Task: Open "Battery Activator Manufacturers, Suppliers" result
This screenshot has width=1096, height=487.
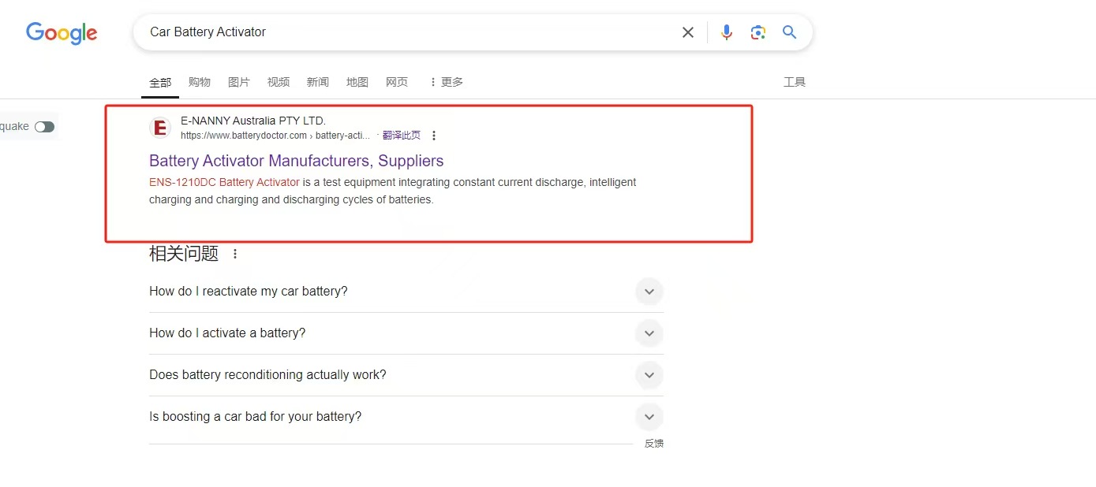Action: [x=297, y=161]
